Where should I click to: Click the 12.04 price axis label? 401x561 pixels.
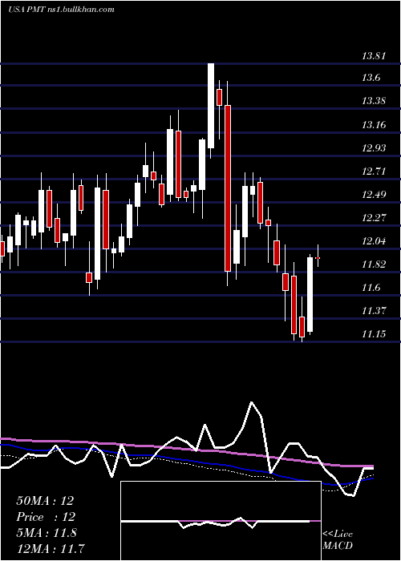374,241
